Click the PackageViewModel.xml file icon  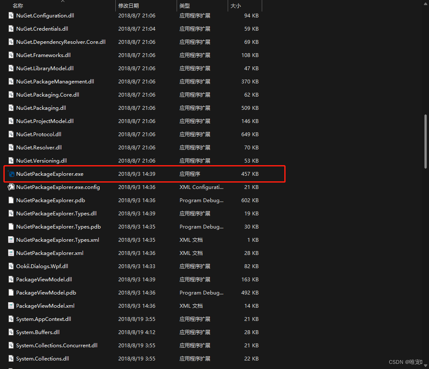11,306
